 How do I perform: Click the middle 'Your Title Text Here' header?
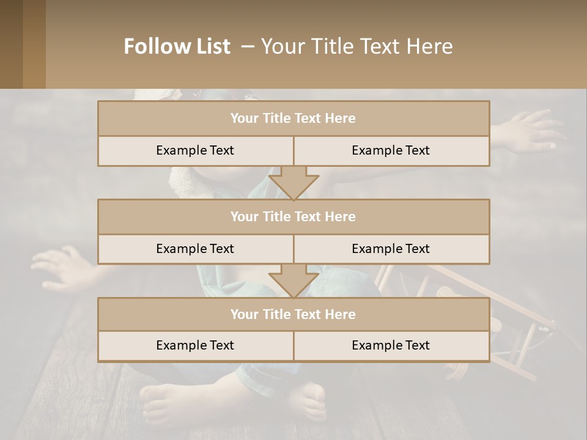293,216
